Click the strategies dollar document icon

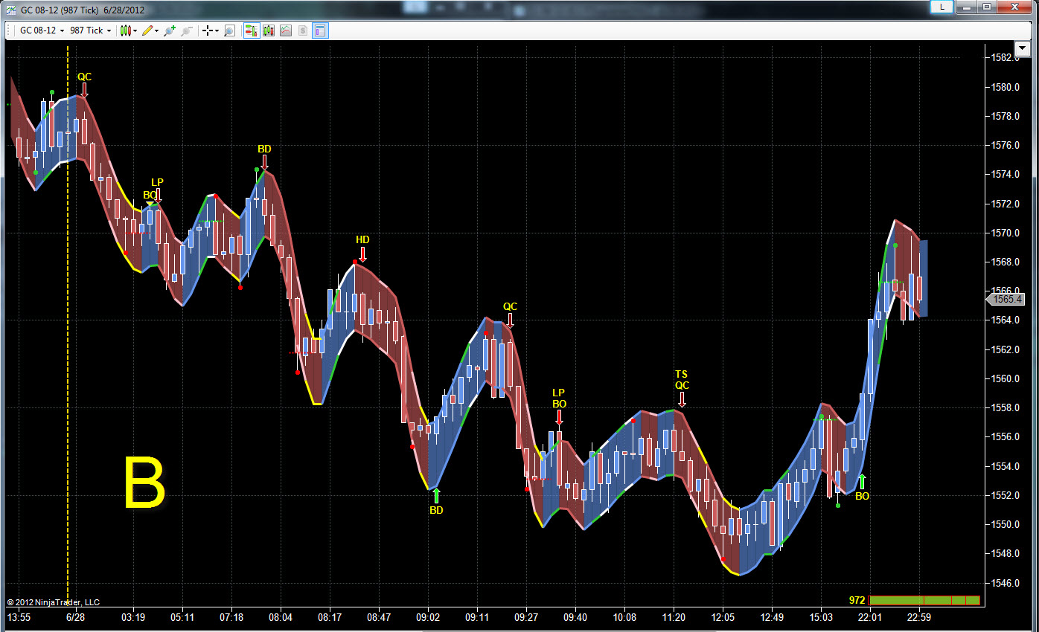303,30
